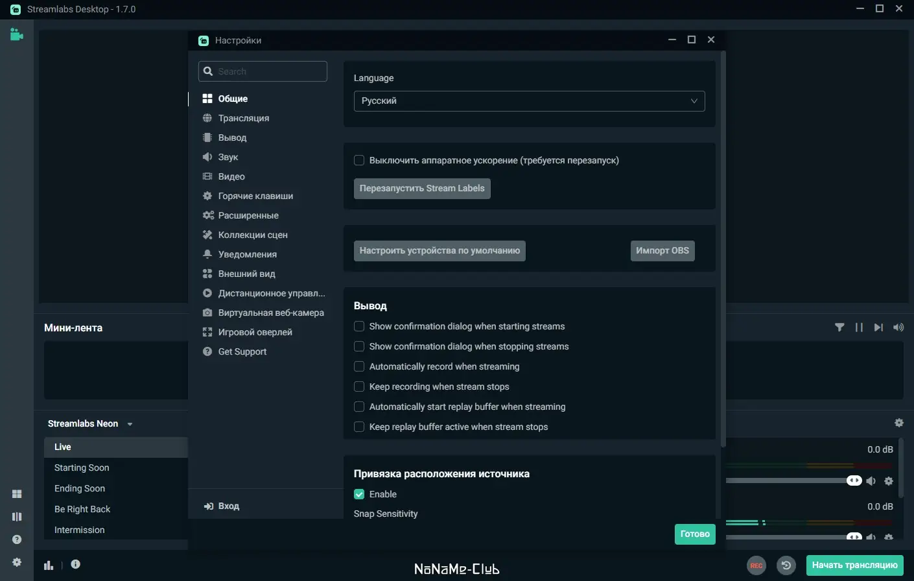Open the Language dropdown showing Русский
914x581 pixels.
(x=529, y=101)
